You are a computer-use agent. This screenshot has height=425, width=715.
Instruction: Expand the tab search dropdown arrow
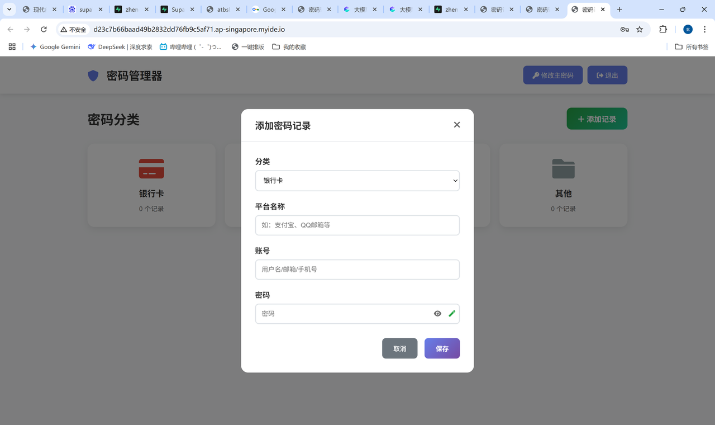9,10
